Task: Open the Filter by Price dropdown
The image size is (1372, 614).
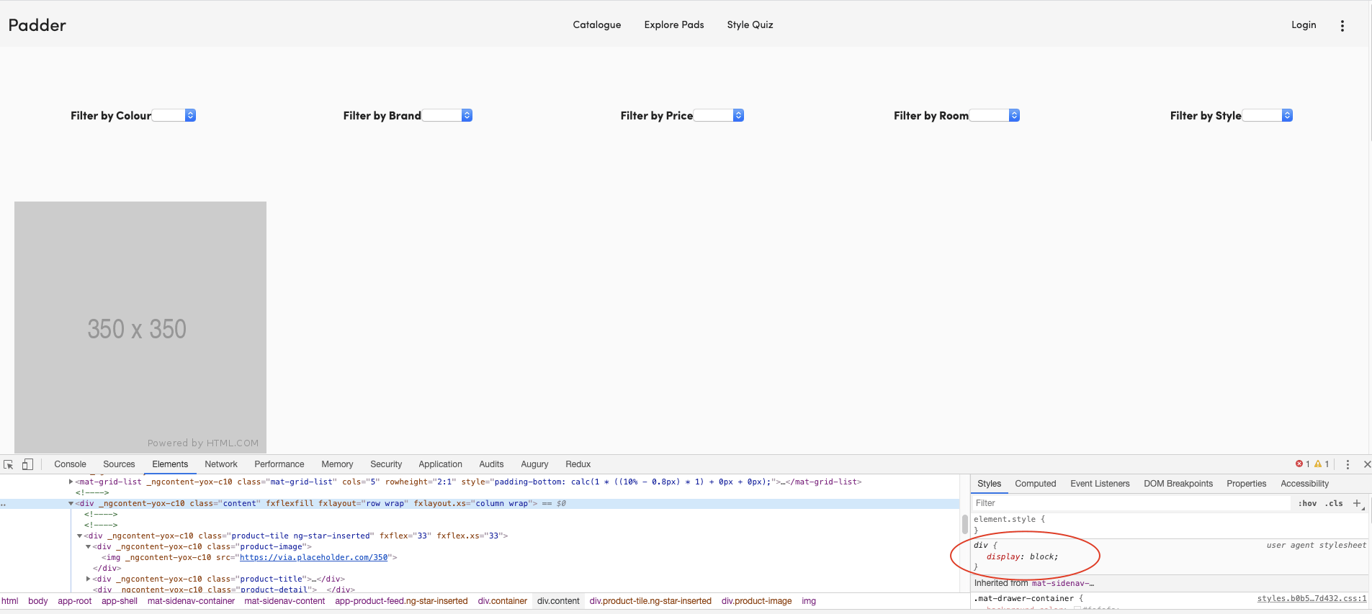Action: [719, 115]
